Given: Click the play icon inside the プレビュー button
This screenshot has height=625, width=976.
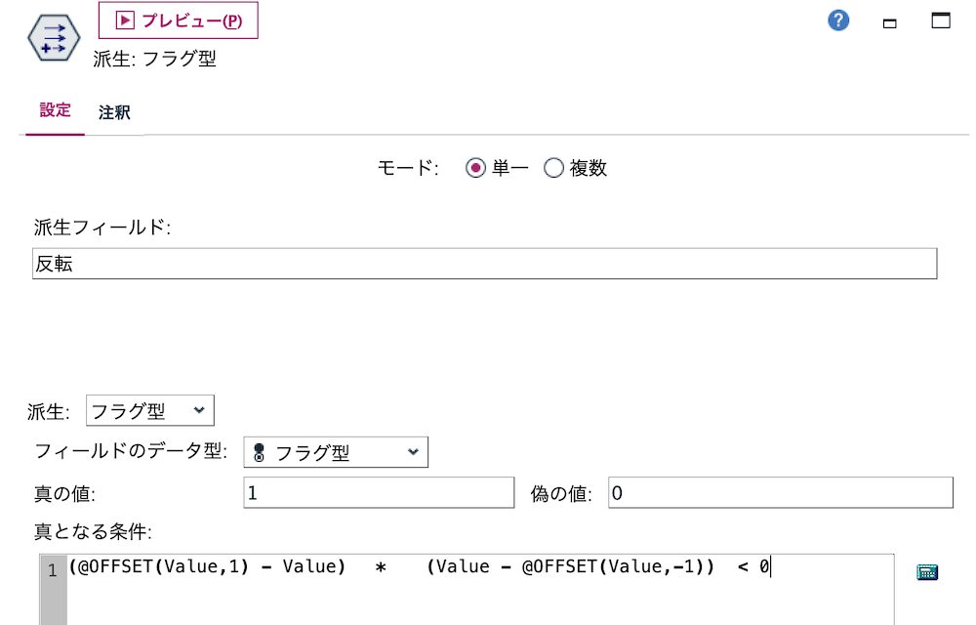Looking at the screenshot, I should click(125, 21).
